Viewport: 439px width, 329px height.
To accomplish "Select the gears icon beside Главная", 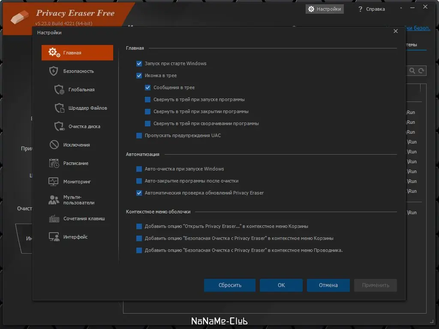I will click(x=54, y=52).
